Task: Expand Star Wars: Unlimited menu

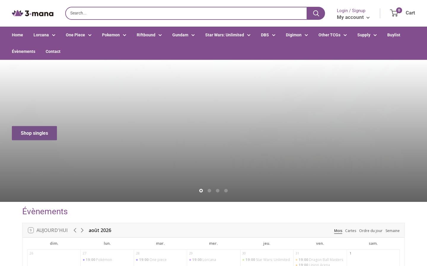Action: pyautogui.click(x=228, y=35)
